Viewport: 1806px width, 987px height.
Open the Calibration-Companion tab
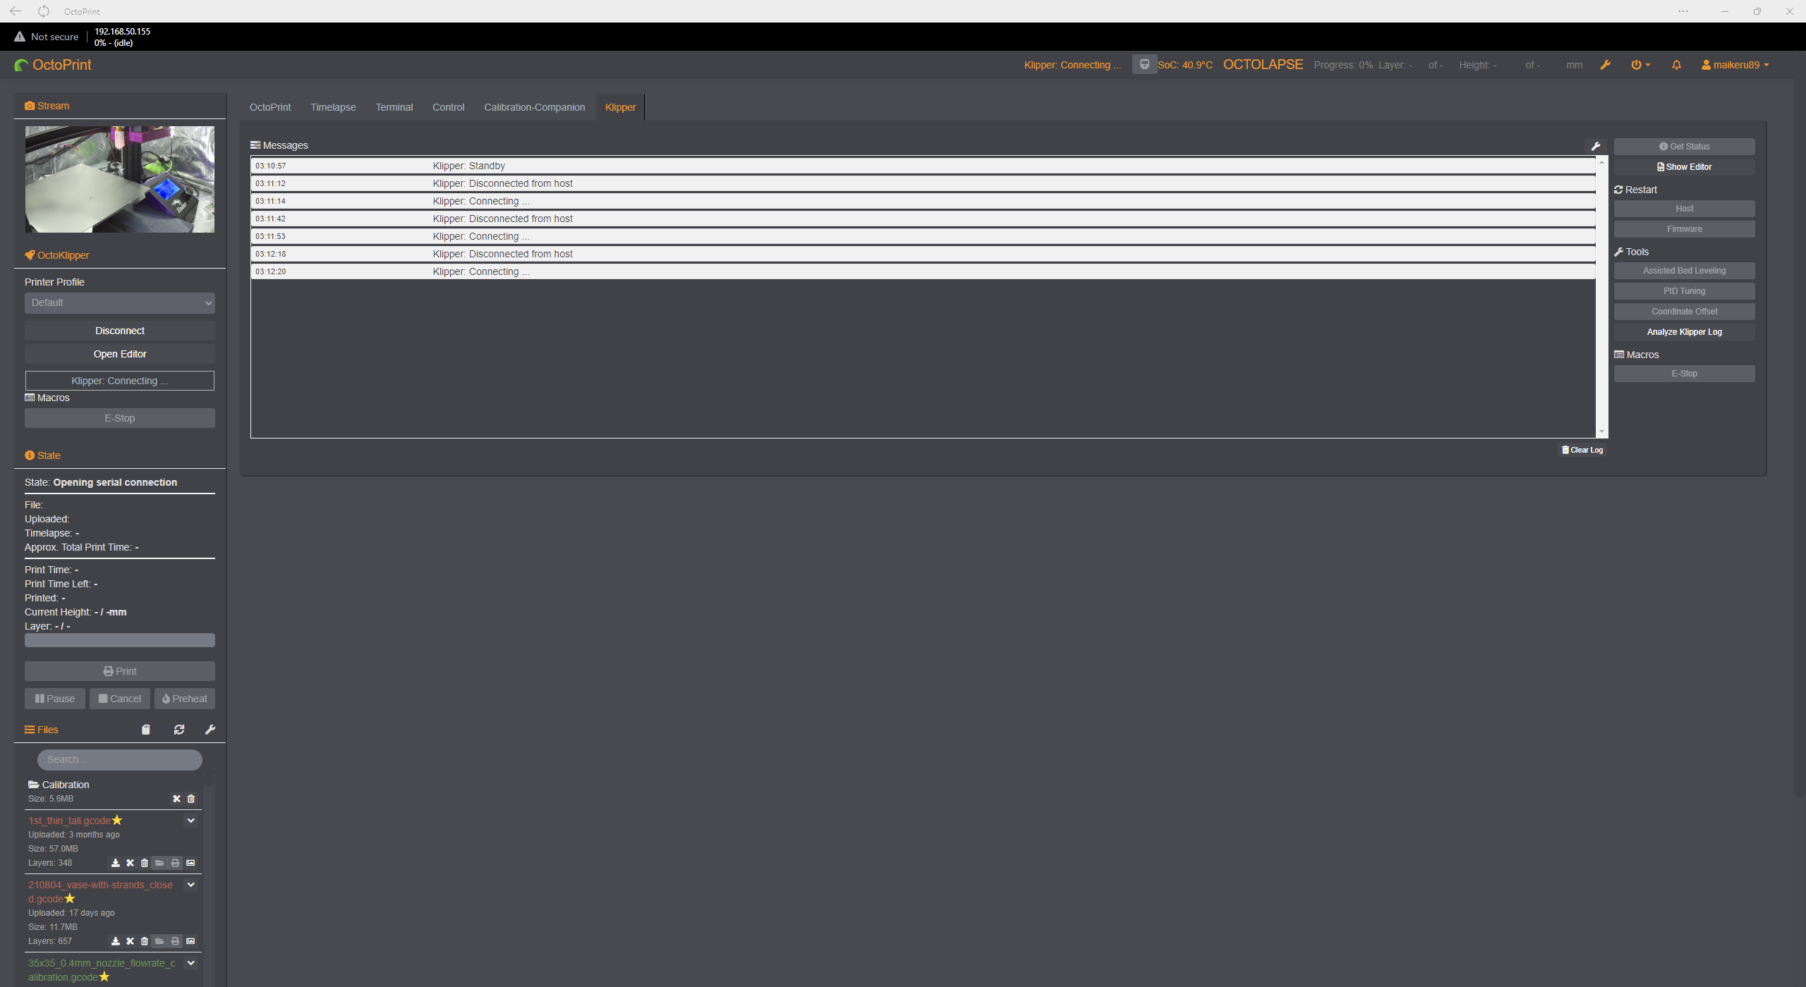534,107
